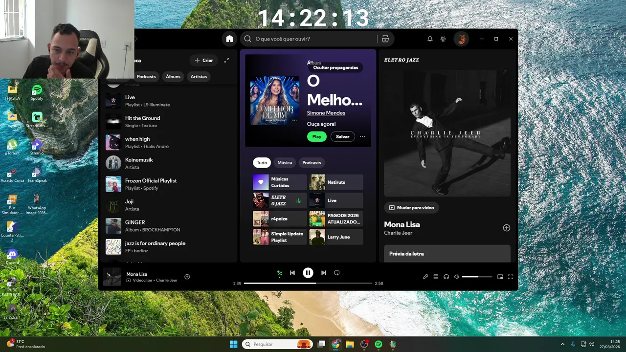Open more options for Simone Mendes album
This screenshot has height=352, width=626.
coord(362,136)
